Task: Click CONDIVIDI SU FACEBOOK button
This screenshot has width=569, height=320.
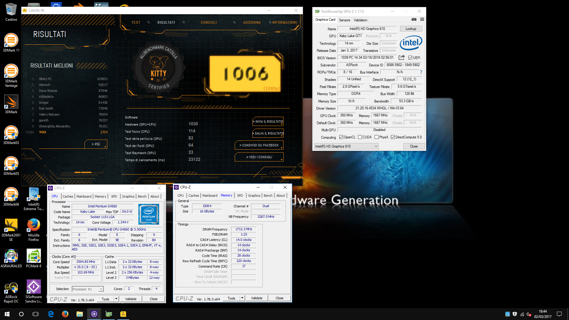Action: [259, 145]
